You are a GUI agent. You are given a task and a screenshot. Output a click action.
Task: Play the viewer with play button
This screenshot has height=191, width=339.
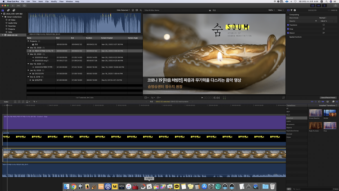[x=202, y=98]
